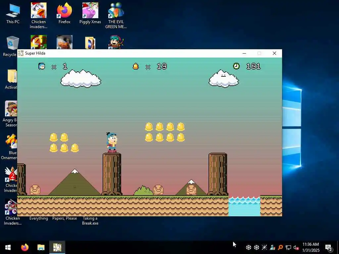Click the "Super Hilda" window title text
This screenshot has height=254, width=339.
35,53
